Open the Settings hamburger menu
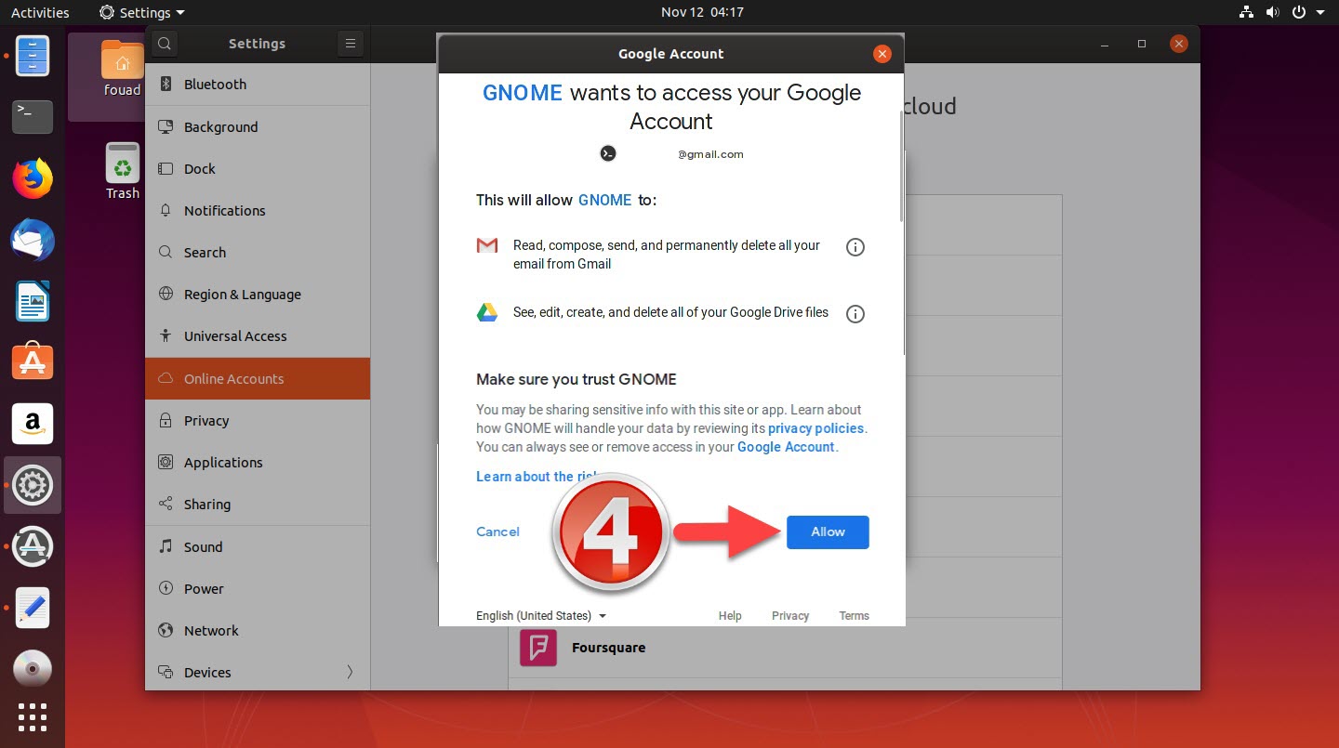Viewport: 1339px width, 748px height. 350,44
